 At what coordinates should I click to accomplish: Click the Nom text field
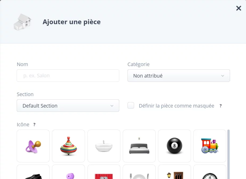tap(68, 76)
